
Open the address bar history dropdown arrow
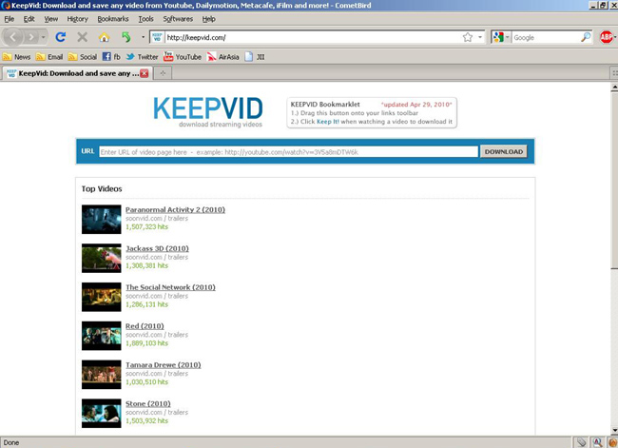[x=480, y=37]
